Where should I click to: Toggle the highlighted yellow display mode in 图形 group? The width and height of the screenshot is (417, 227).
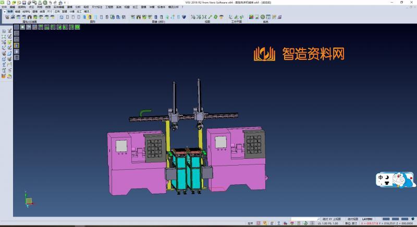coord(89,17)
